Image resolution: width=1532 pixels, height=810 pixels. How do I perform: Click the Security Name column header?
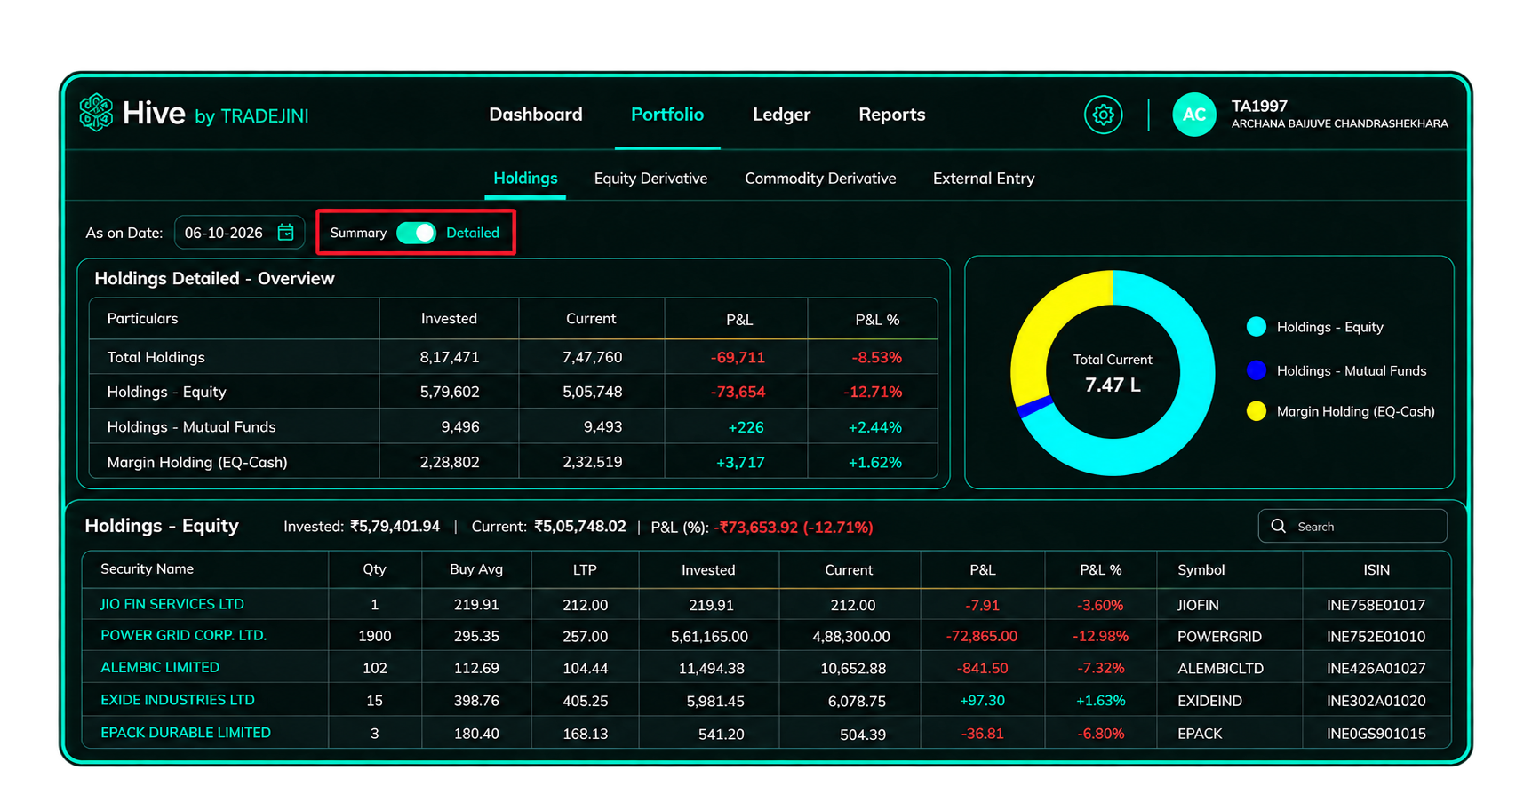click(147, 569)
